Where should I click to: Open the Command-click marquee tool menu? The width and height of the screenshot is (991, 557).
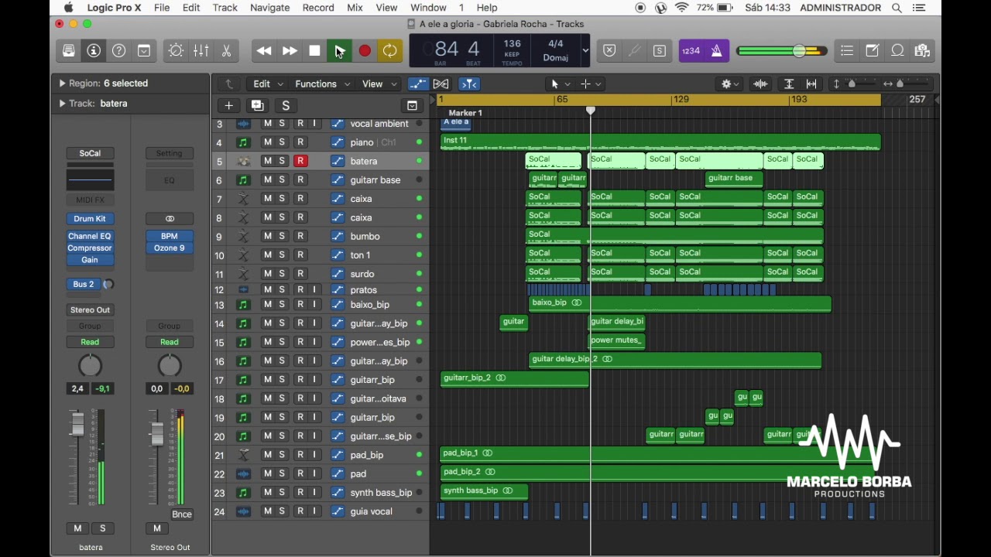coord(591,84)
